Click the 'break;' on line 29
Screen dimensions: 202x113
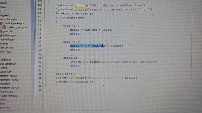click(x=75, y=50)
